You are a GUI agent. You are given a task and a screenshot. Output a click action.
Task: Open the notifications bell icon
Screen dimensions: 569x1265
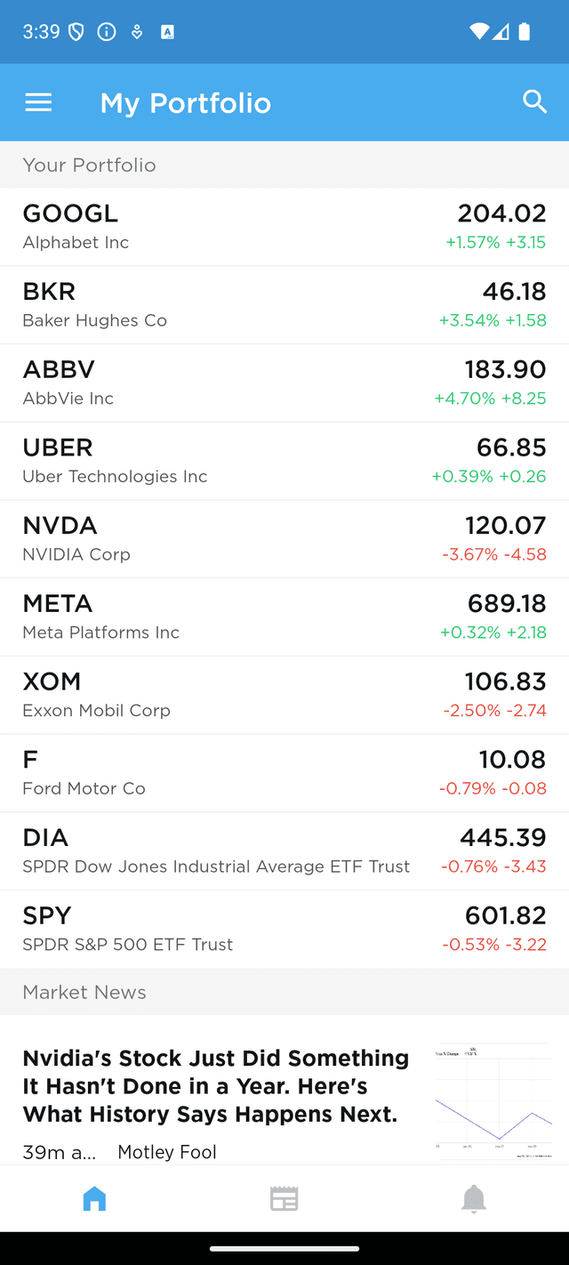[474, 1198]
